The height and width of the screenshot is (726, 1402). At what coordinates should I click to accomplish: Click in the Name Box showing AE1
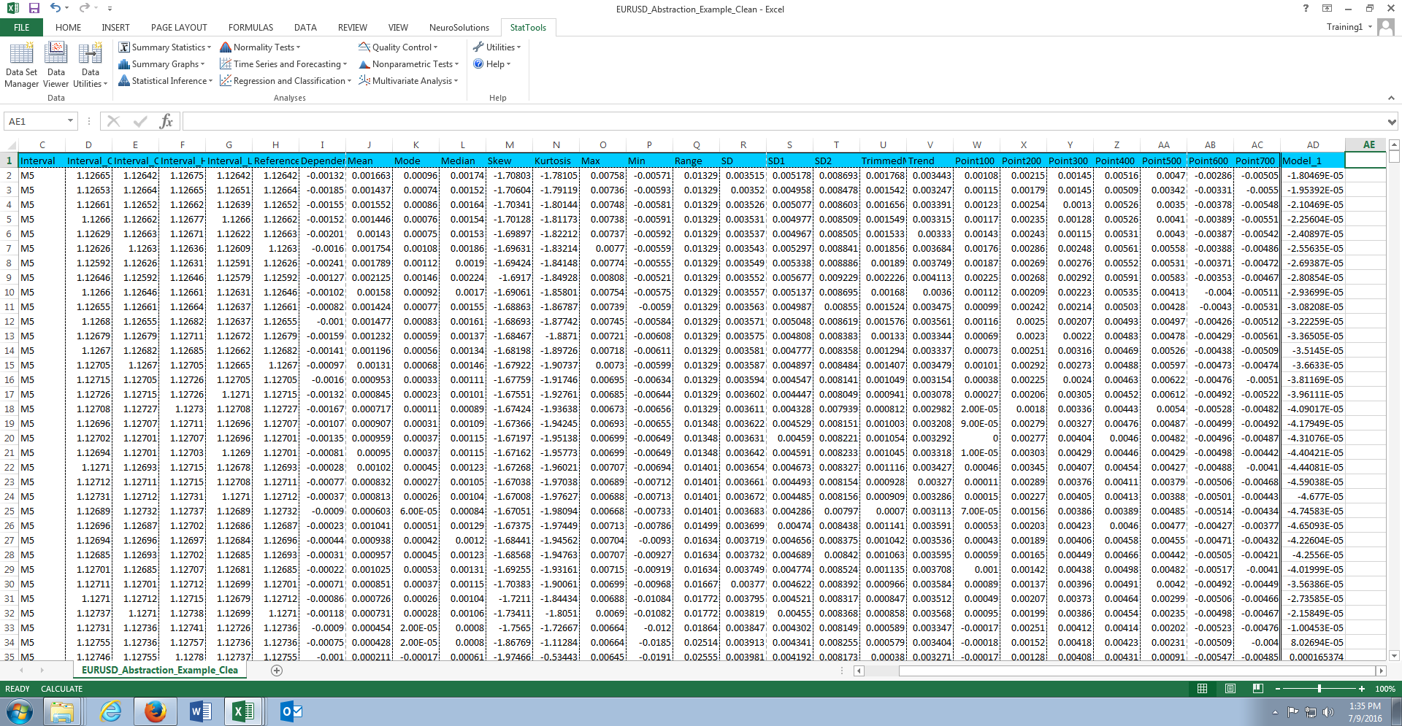(x=34, y=121)
